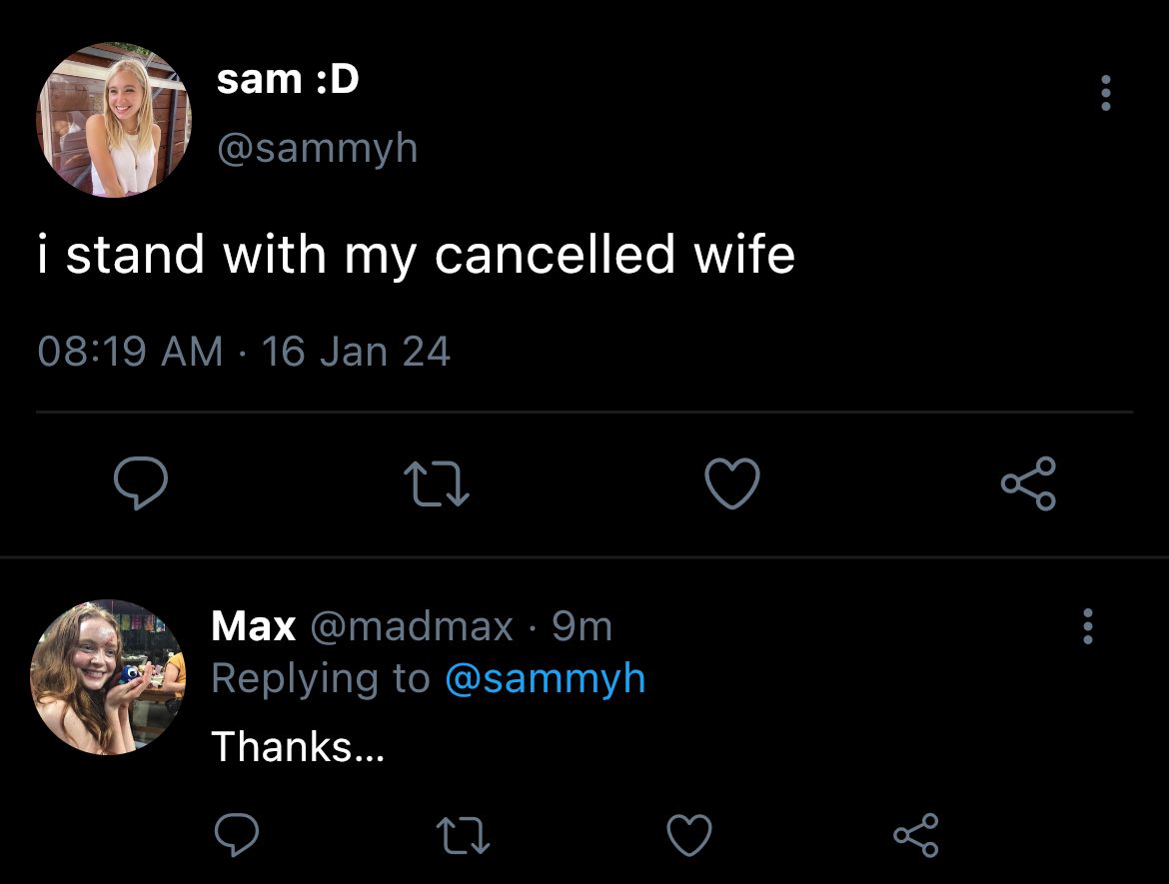Image resolution: width=1169 pixels, height=884 pixels.
Task: Open Max's display name profile
Action: pos(254,626)
